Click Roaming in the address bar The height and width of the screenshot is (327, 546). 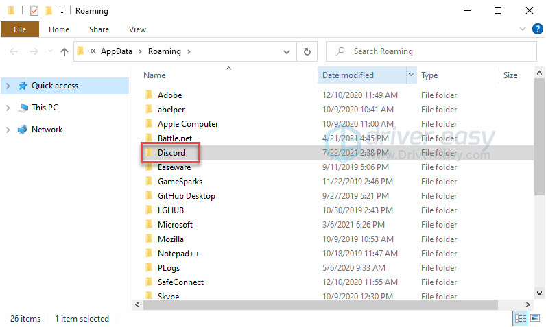click(x=165, y=51)
